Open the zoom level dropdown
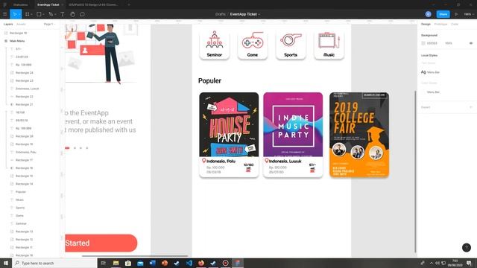The height and width of the screenshot is (268, 477). pyautogui.click(x=469, y=14)
